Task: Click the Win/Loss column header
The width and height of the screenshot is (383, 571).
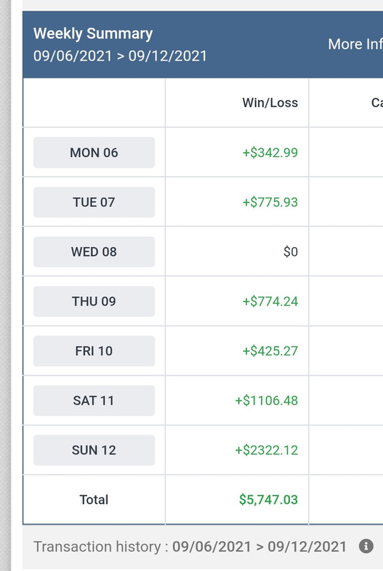Action: 270,103
